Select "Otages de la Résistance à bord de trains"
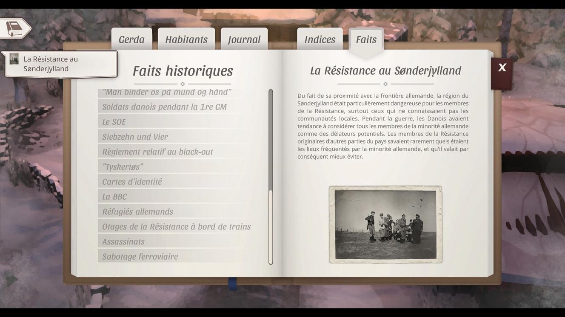Screen dimensions: 565x317 (175, 227)
